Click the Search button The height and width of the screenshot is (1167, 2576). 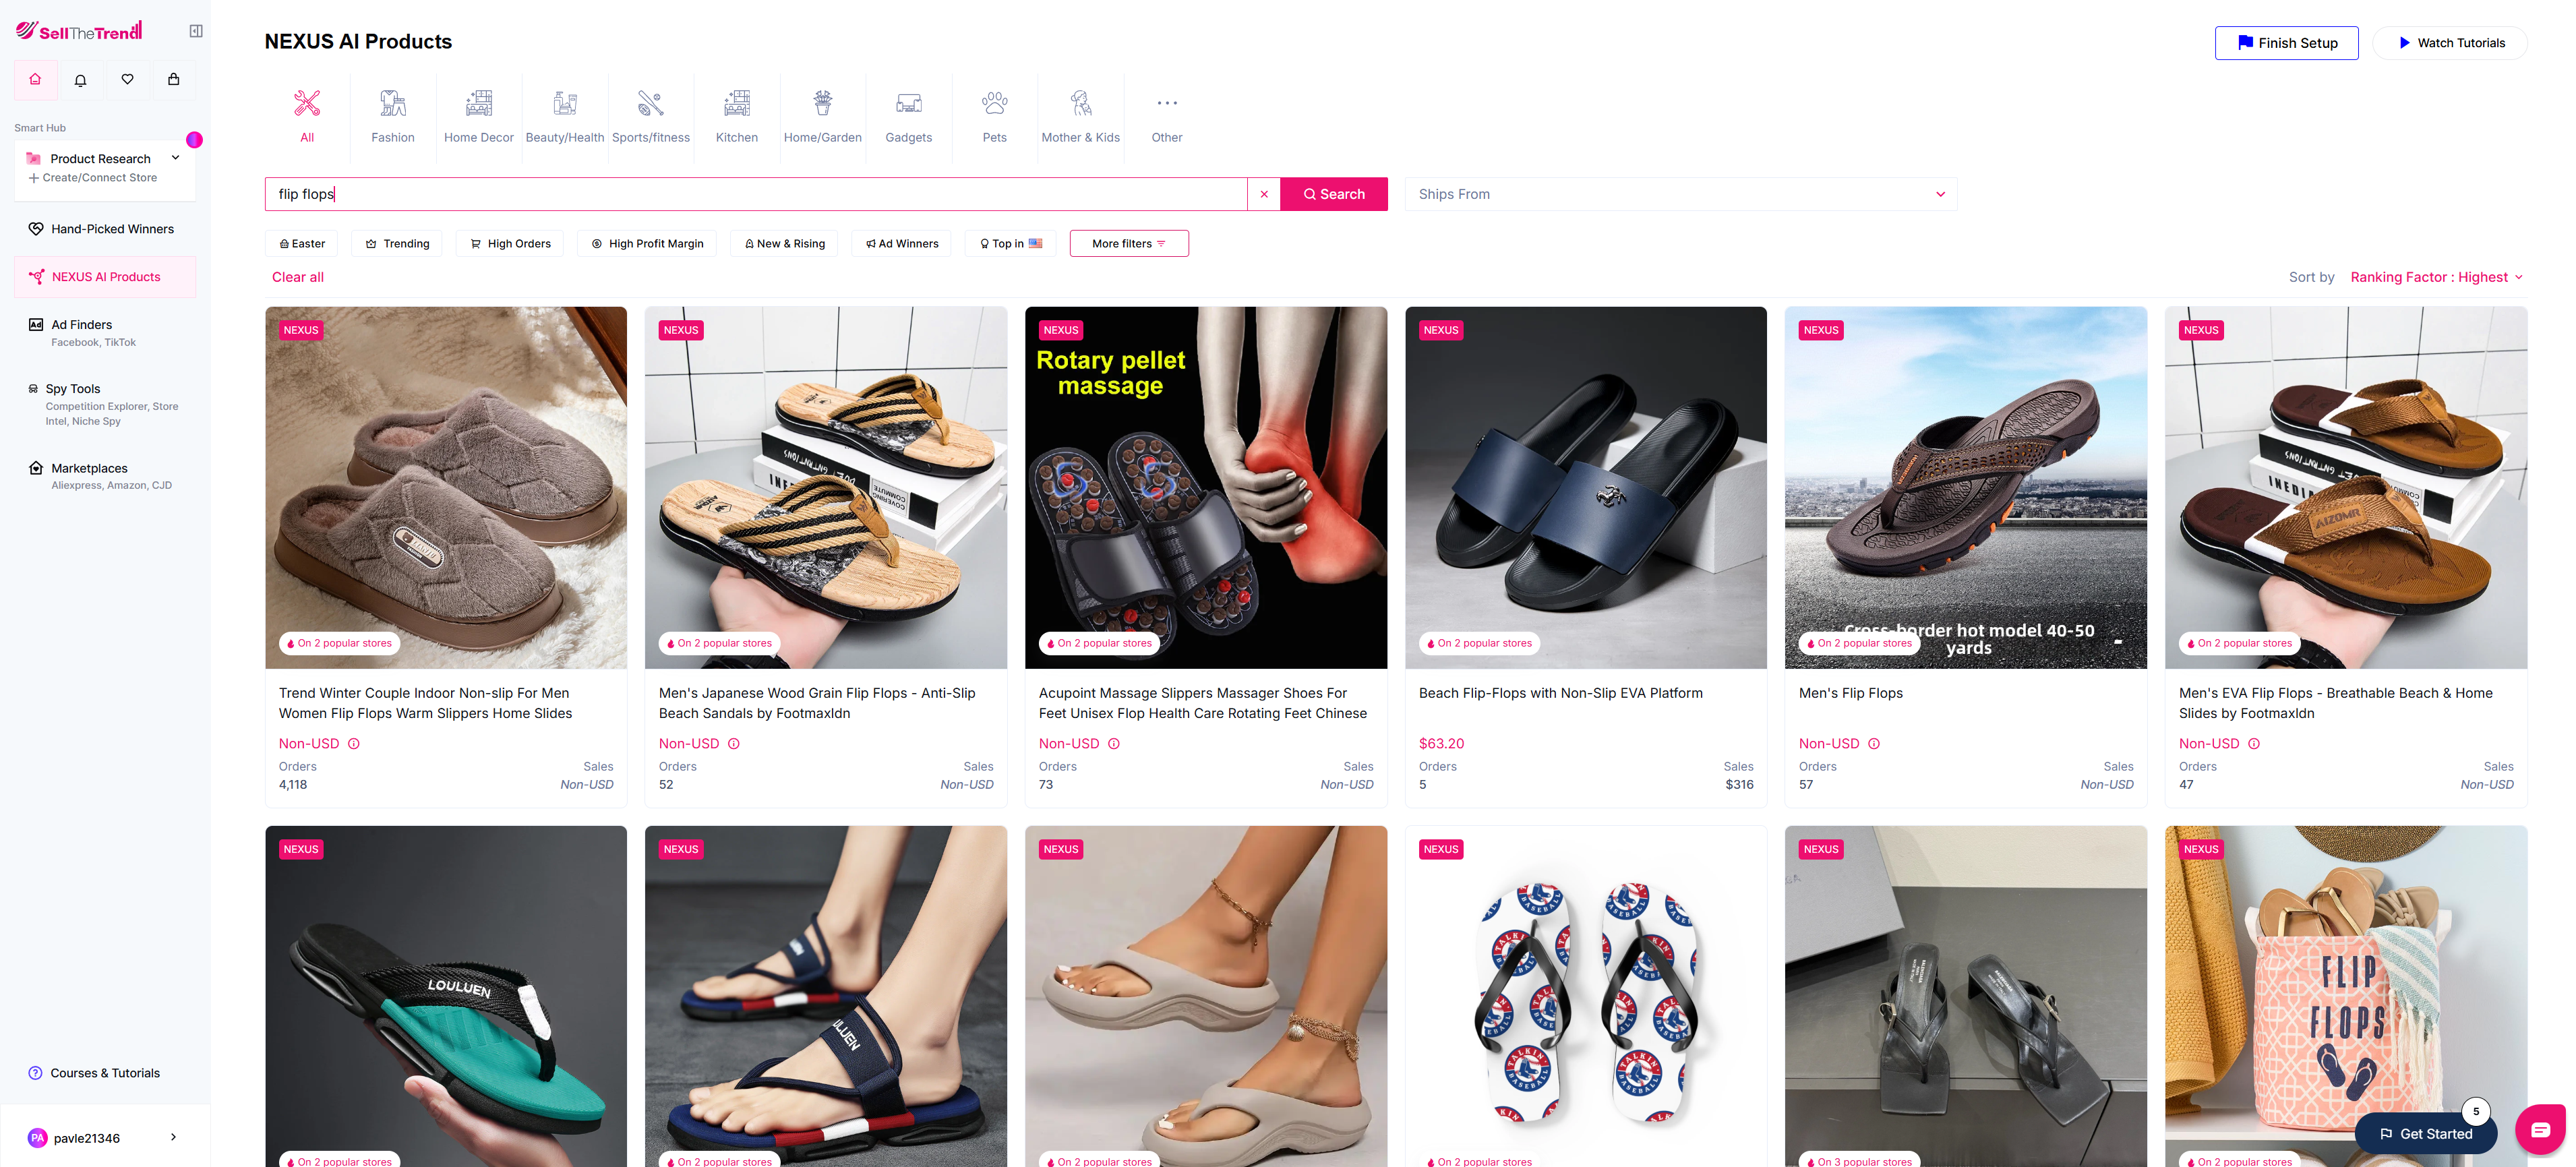pos(1334,193)
